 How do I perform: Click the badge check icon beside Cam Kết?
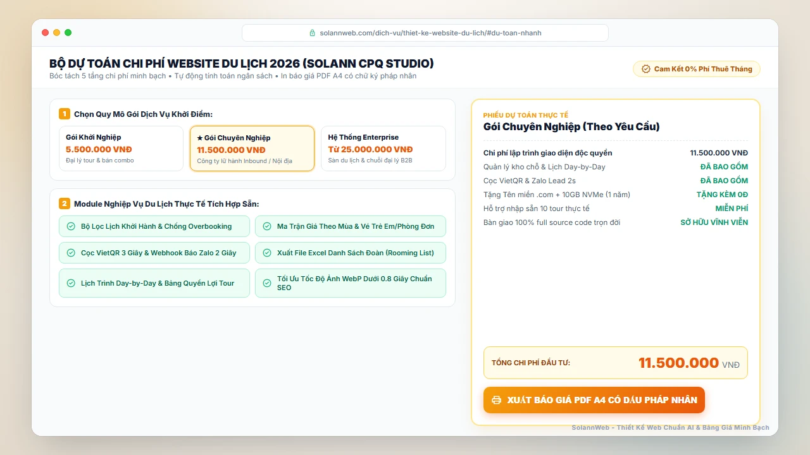tap(646, 69)
